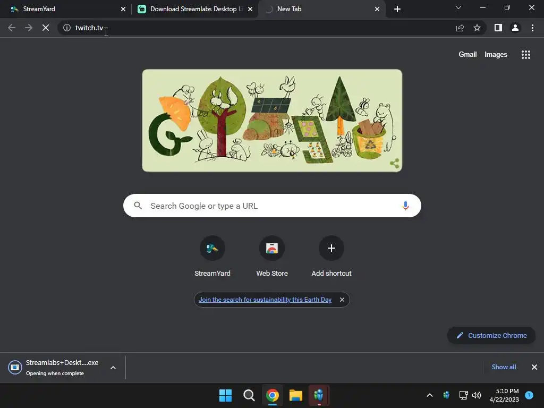Open the Windows Start menu
The height and width of the screenshot is (408, 544).
(x=225, y=395)
